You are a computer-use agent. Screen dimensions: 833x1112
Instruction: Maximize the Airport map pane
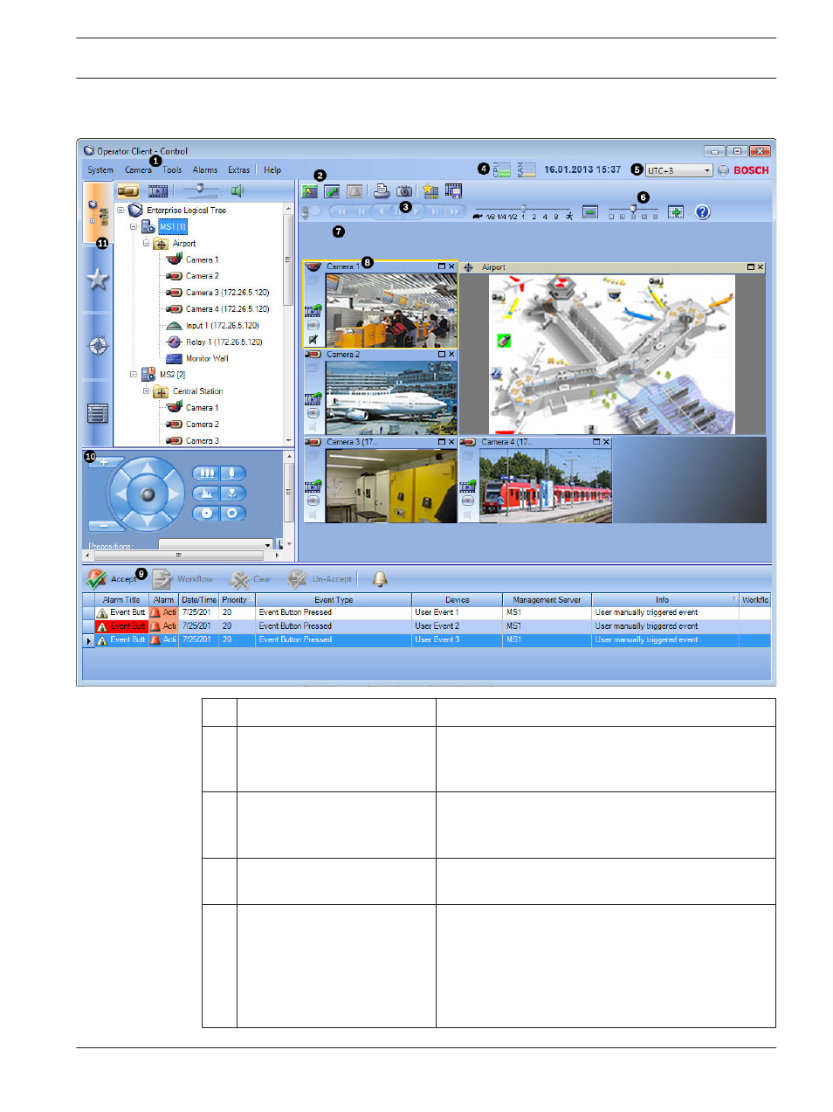(x=750, y=267)
